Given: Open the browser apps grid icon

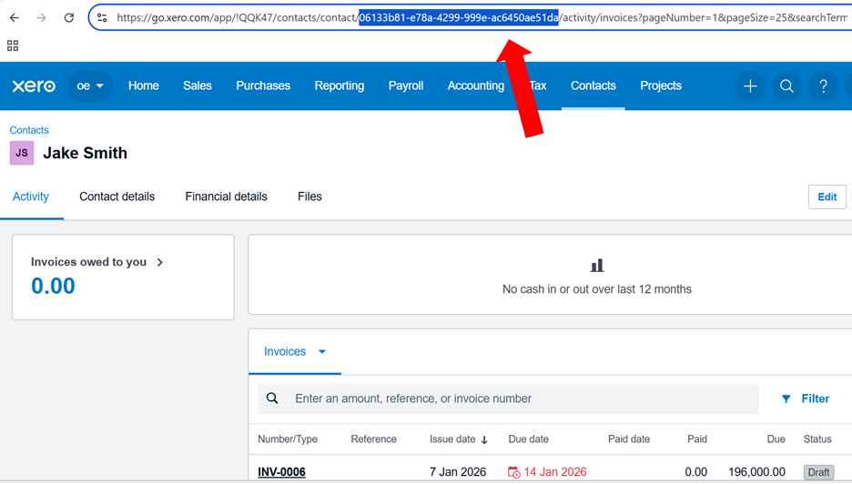Looking at the screenshot, I should (12, 45).
